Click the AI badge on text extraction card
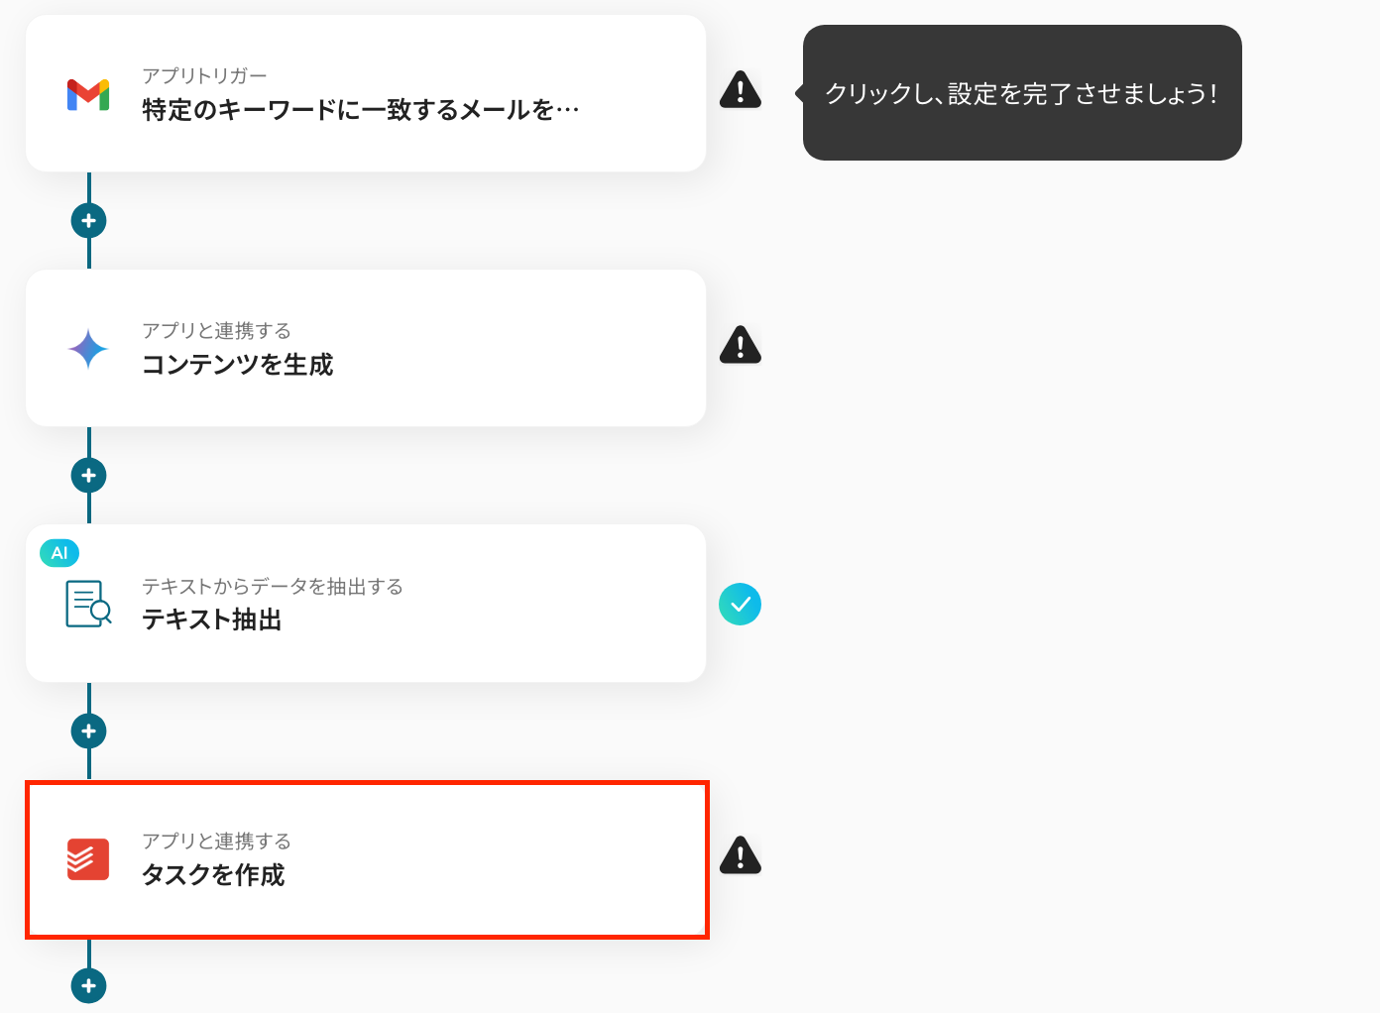Screen dimensions: 1380x1013 (x=59, y=553)
